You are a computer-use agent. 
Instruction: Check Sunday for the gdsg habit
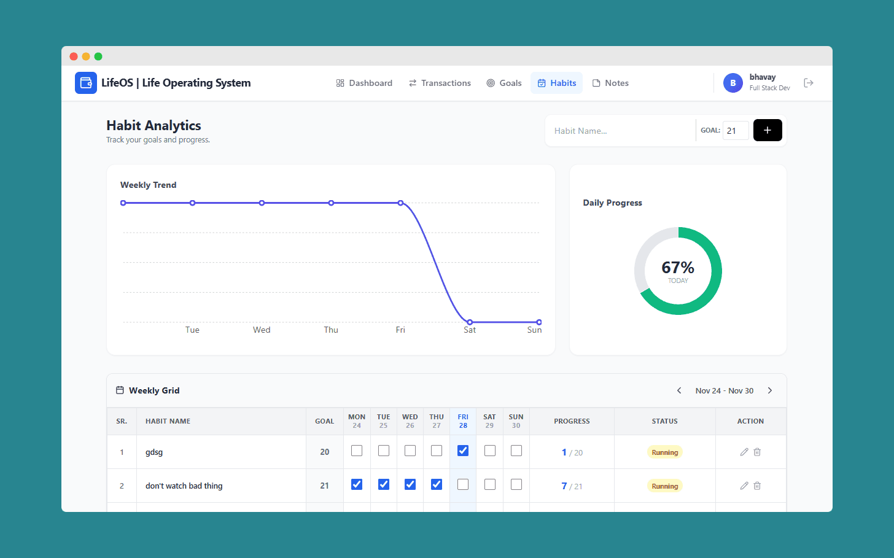[x=516, y=451]
